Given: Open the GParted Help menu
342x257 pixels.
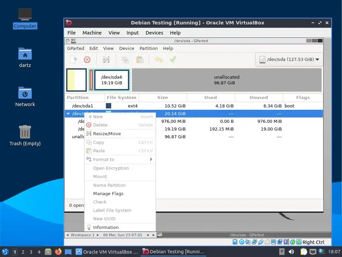Looking at the screenshot, I should tap(168, 48).
